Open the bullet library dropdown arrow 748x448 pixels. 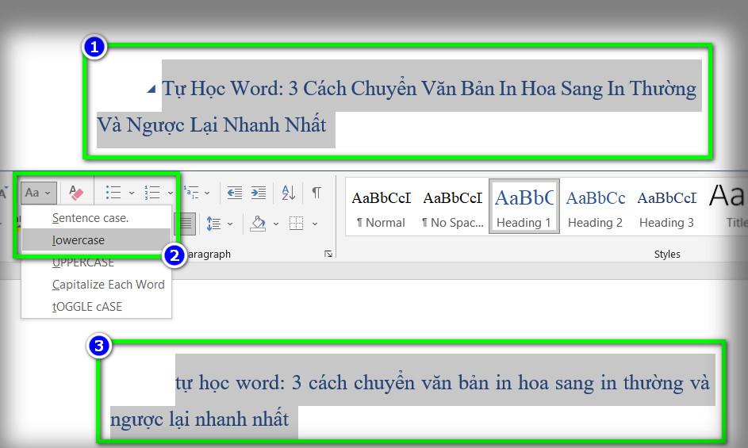pyautogui.click(x=132, y=193)
